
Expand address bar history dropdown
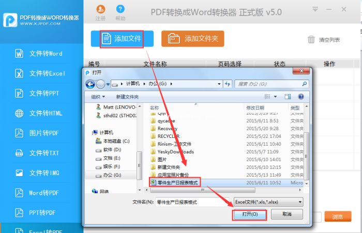219,84
